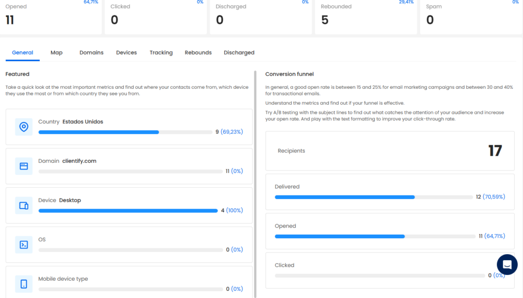Screen dimensions: 523x298
Task: Click the Recipients total card
Action: 390,151
